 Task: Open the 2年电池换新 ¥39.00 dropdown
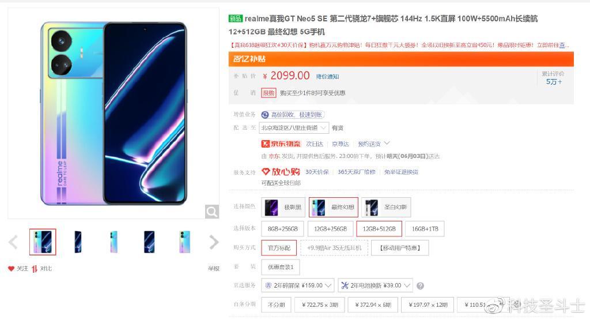click(x=375, y=285)
